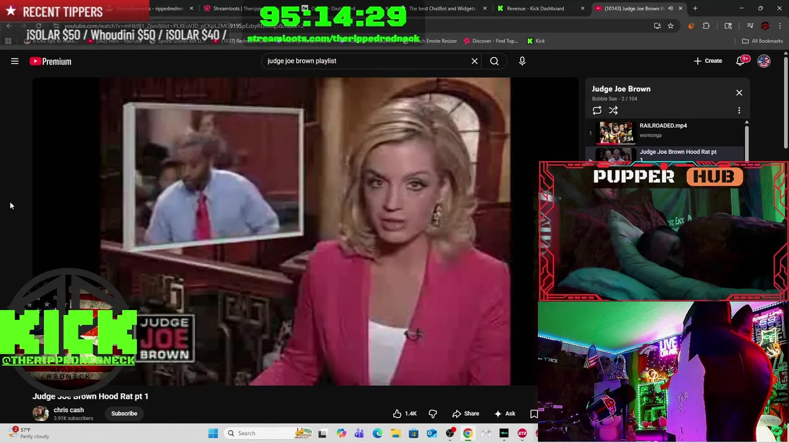Screen dimensions: 789x443
Task: Close the Judge Joe Brown playlist panel
Action: (x=739, y=92)
